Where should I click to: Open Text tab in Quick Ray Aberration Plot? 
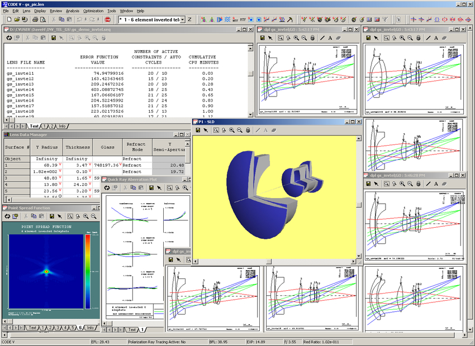pyautogui.click(x=132, y=329)
